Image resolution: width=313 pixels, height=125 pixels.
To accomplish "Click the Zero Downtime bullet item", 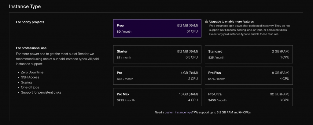I will coord(32,72).
